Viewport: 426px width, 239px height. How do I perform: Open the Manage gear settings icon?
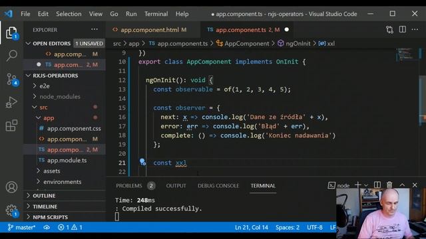pyautogui.click(x=11, y=210)
